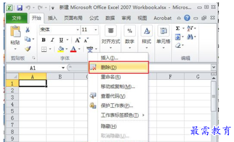Toggle Italic formatting
The width and height of the screenshot is (234, 142).
pos(52,40)
